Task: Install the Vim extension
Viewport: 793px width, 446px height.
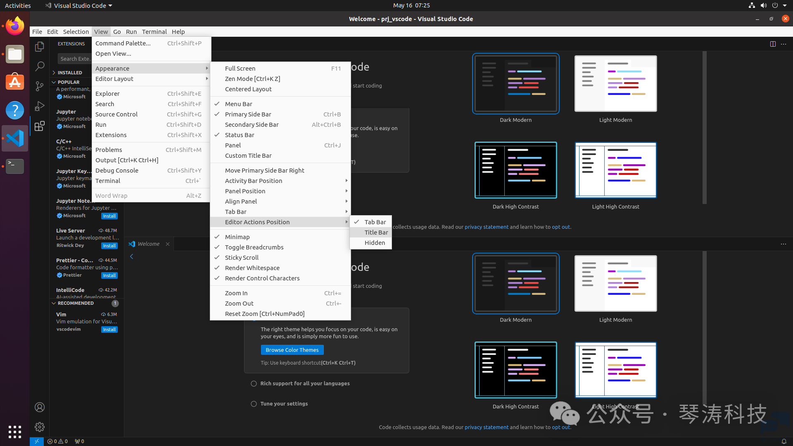Action: [x=109, y=330]
